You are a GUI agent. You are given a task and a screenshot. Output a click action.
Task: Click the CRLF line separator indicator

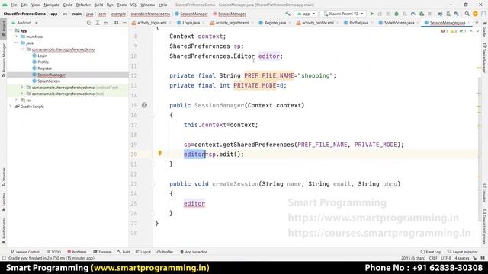(x=433, y=258)
